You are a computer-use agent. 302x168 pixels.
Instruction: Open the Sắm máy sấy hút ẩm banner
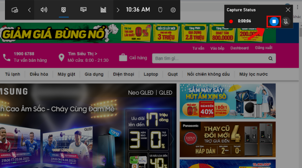(x=228, y=101)
